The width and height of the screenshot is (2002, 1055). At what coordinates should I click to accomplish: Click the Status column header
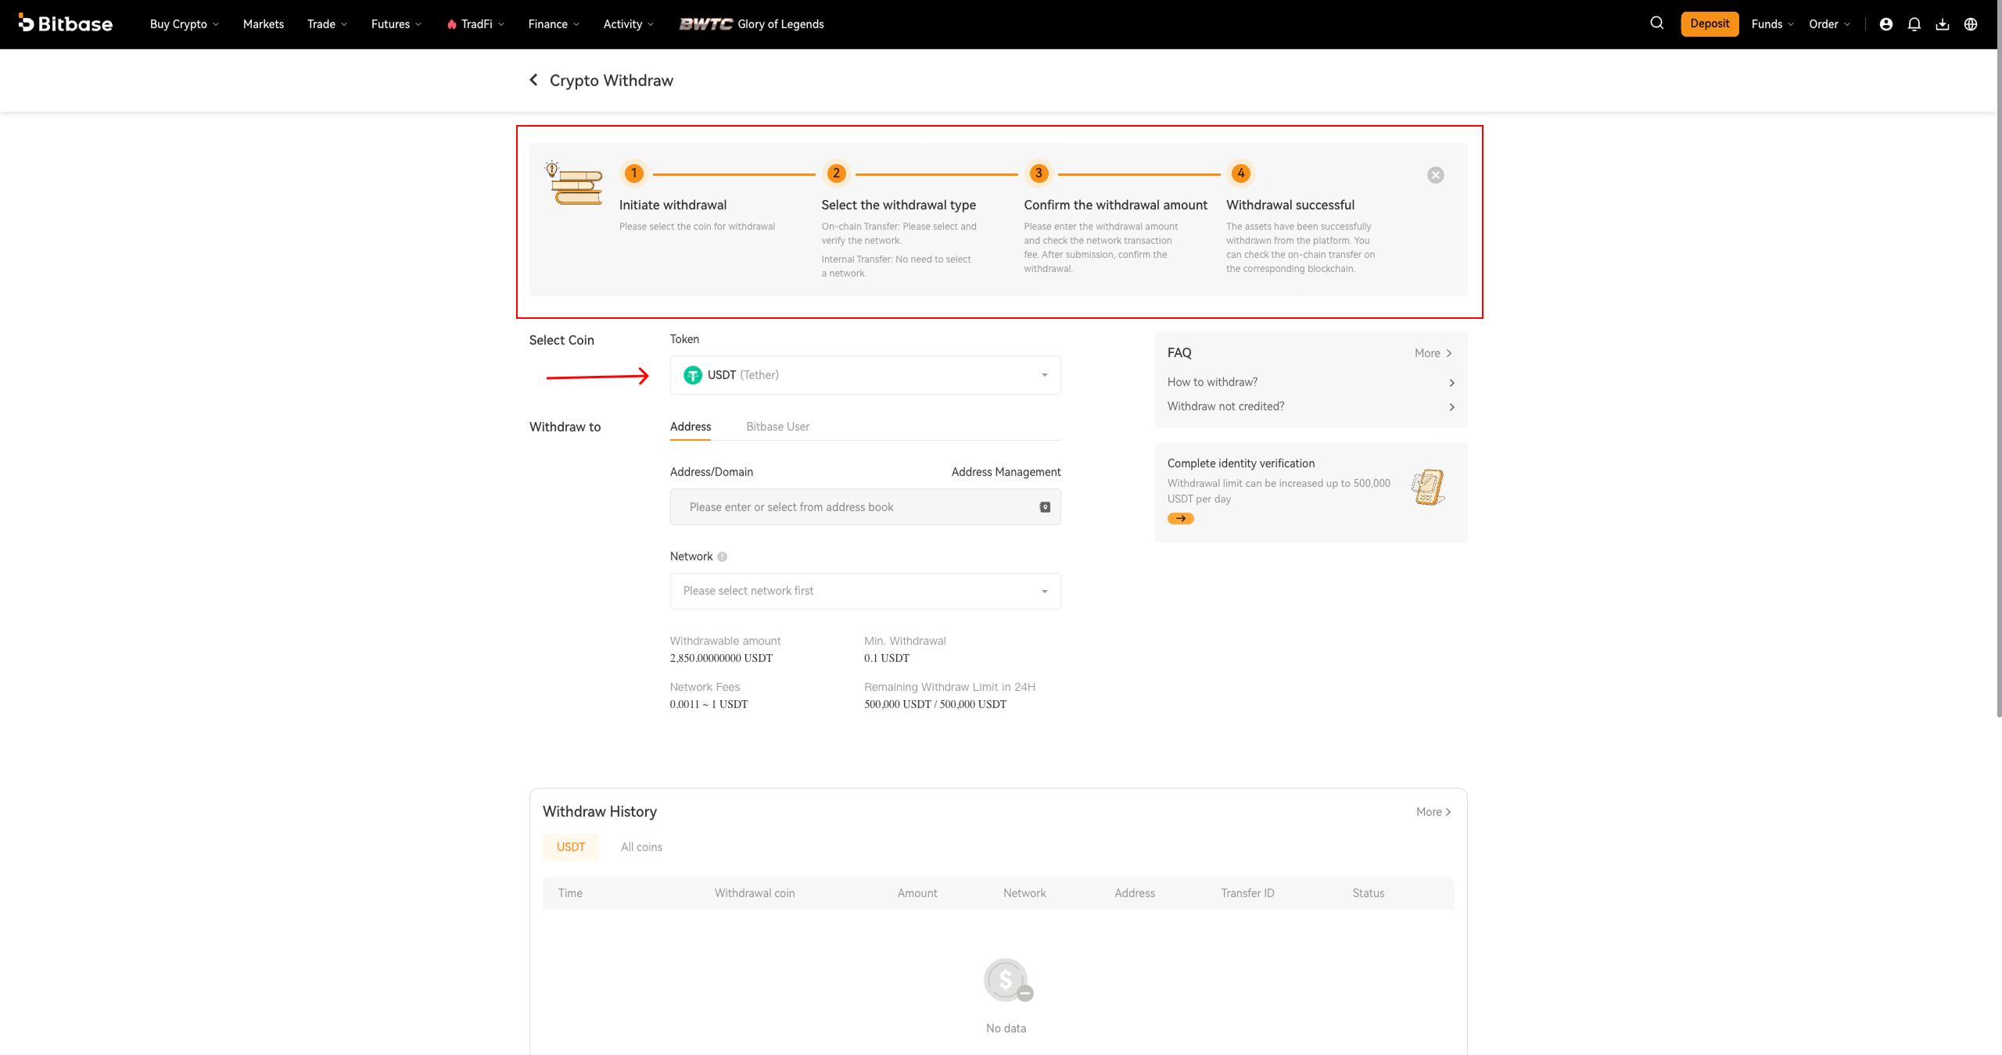coord(1368,893)
